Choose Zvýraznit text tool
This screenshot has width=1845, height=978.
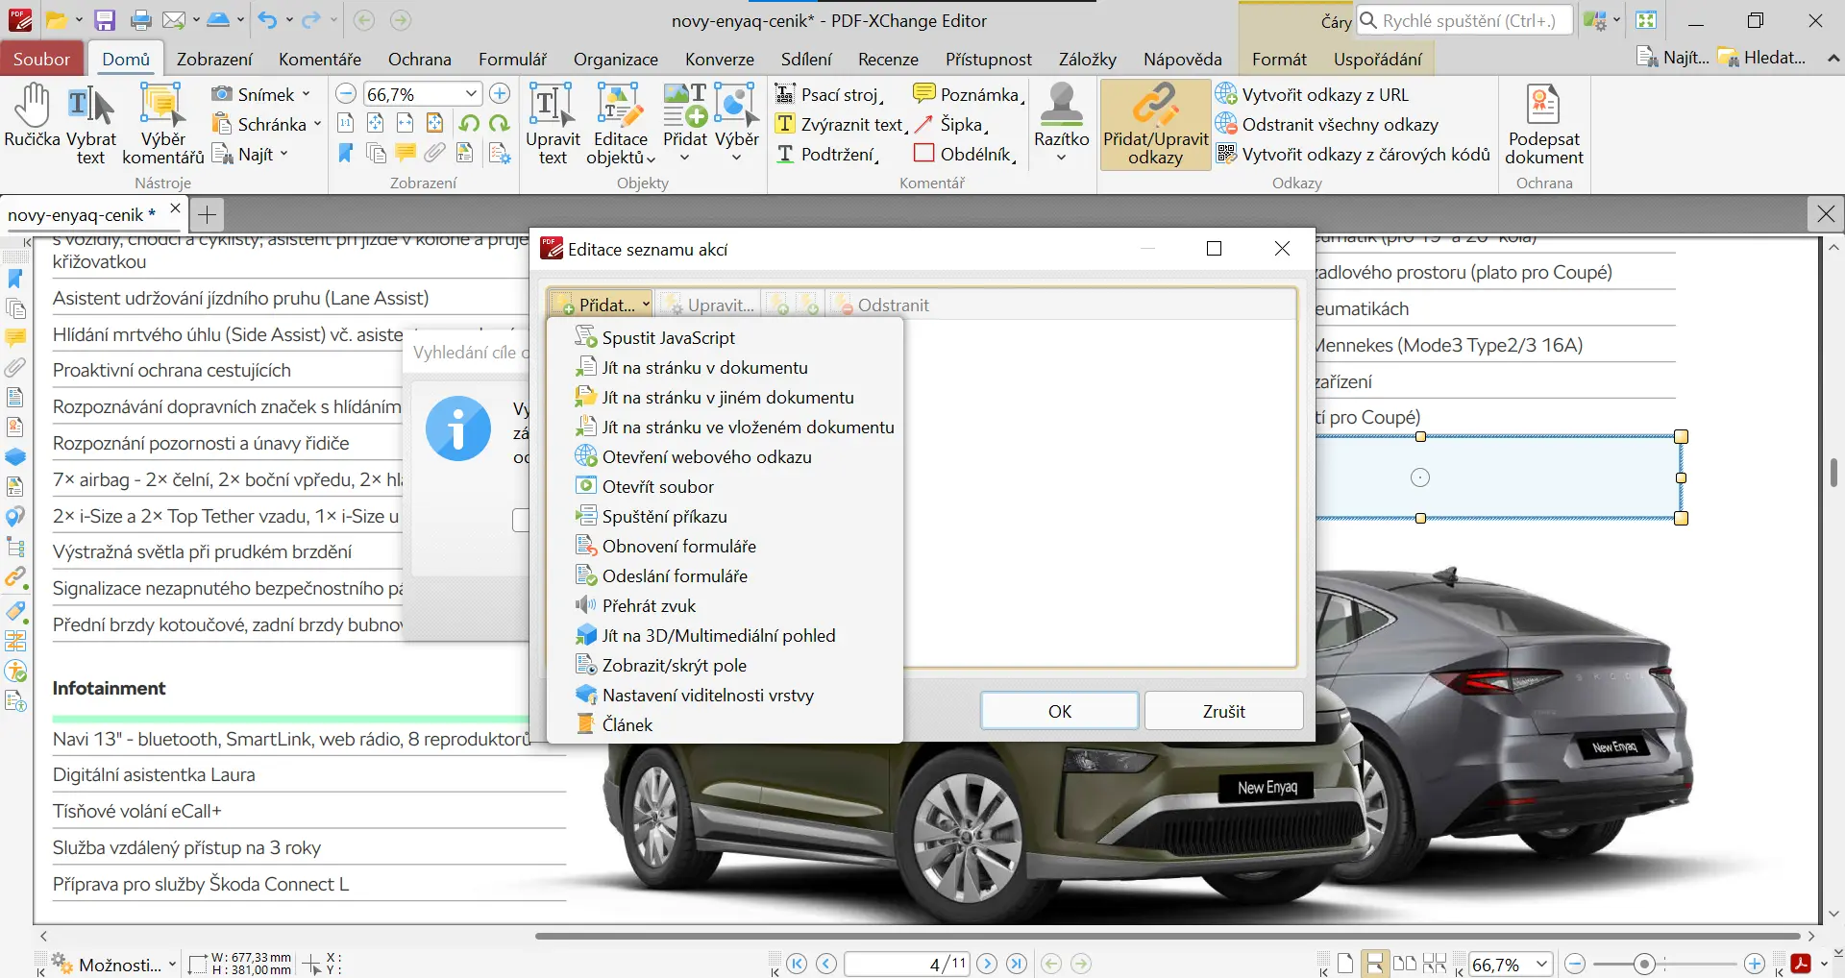pyautogui.click(x=841, y=124)
